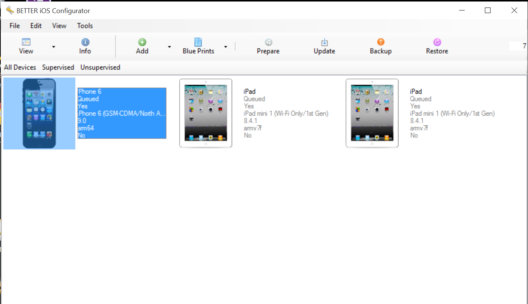Screen dimensions: 528x304
Task: Click the "iPhone 6" device name text
Action: 89,92
